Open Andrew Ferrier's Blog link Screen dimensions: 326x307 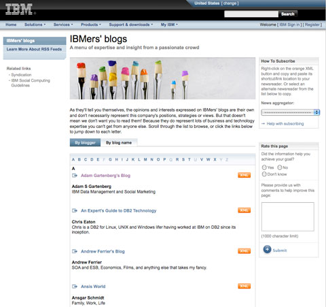click(x=103, y=251)
